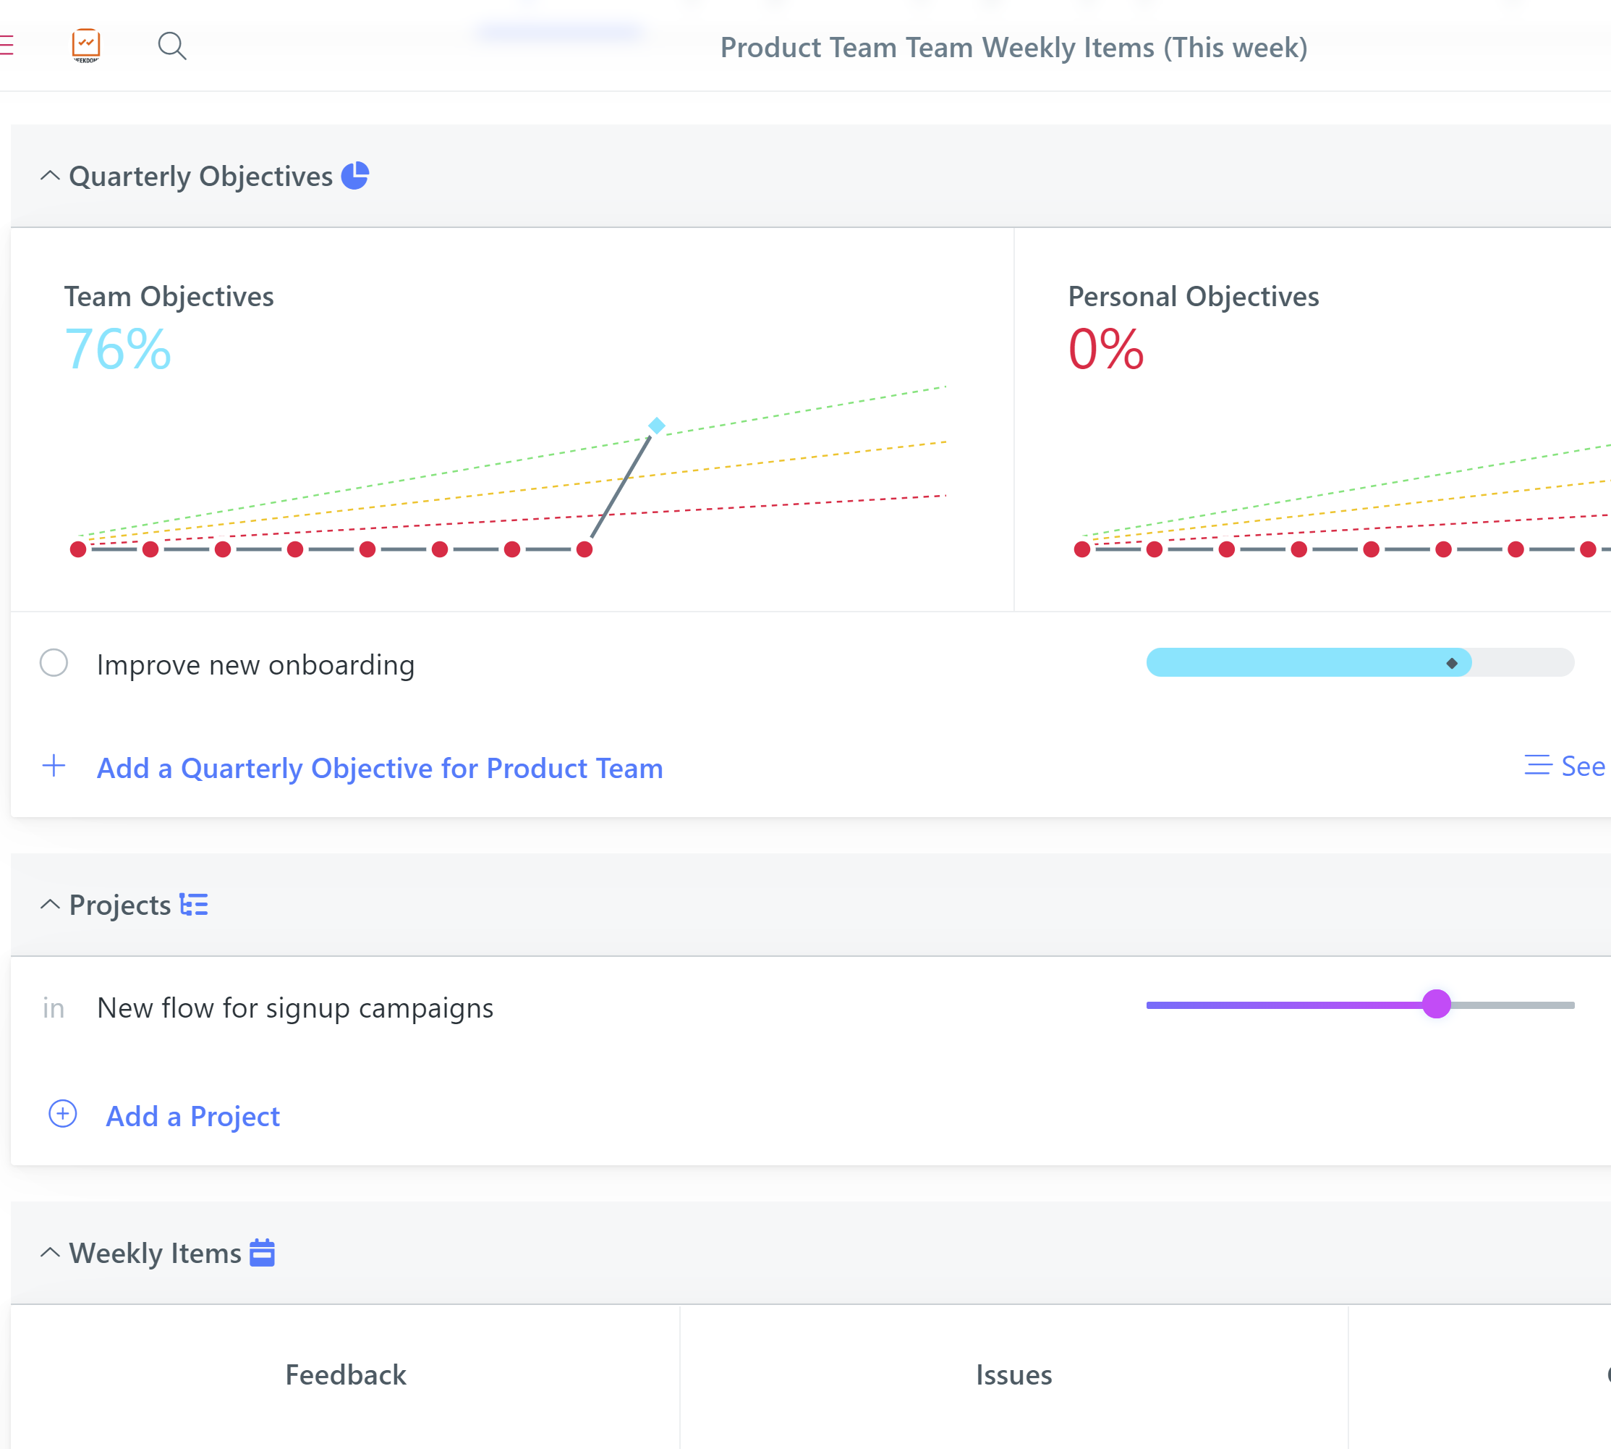The height and width of the screenshot is (1449, 1611).
Task: Click the plus icon beside Add a Quarterly Objective
Action: (x=54, y=766)
